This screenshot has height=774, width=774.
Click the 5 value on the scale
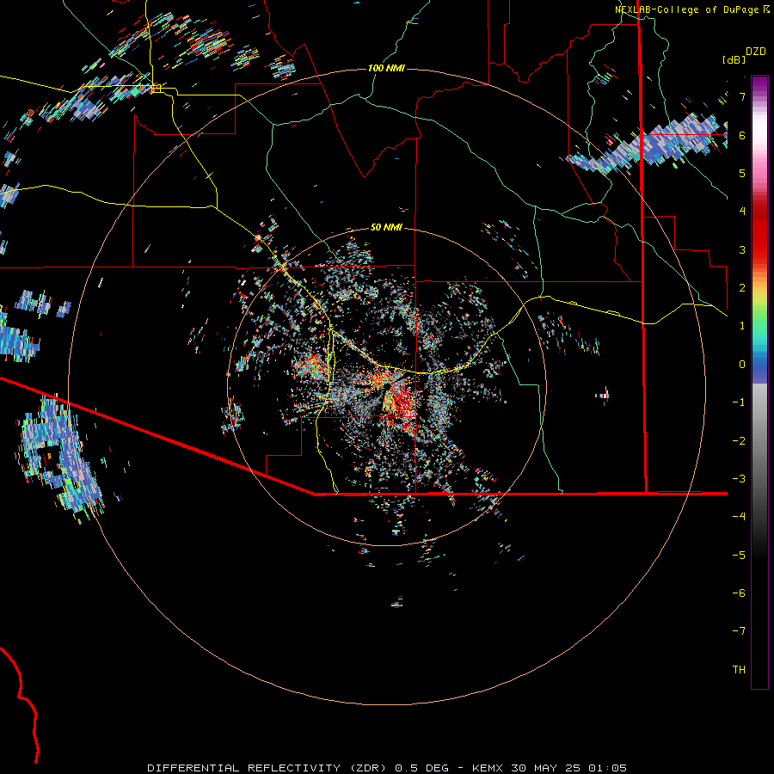coord(742,173)
